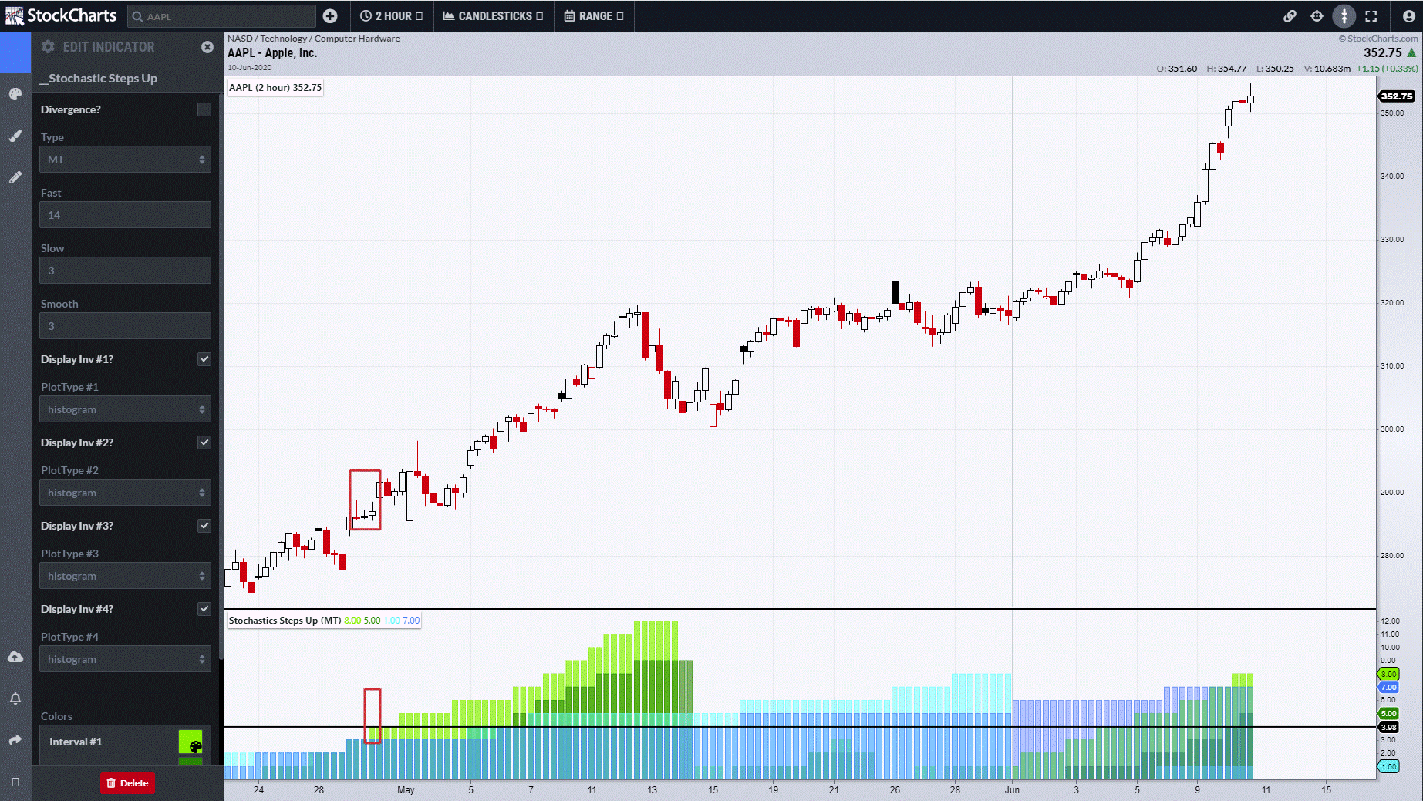Open the CANDLESTICKS chart type menu
This screenshot has height=801, width=1423.
point(493,16)
